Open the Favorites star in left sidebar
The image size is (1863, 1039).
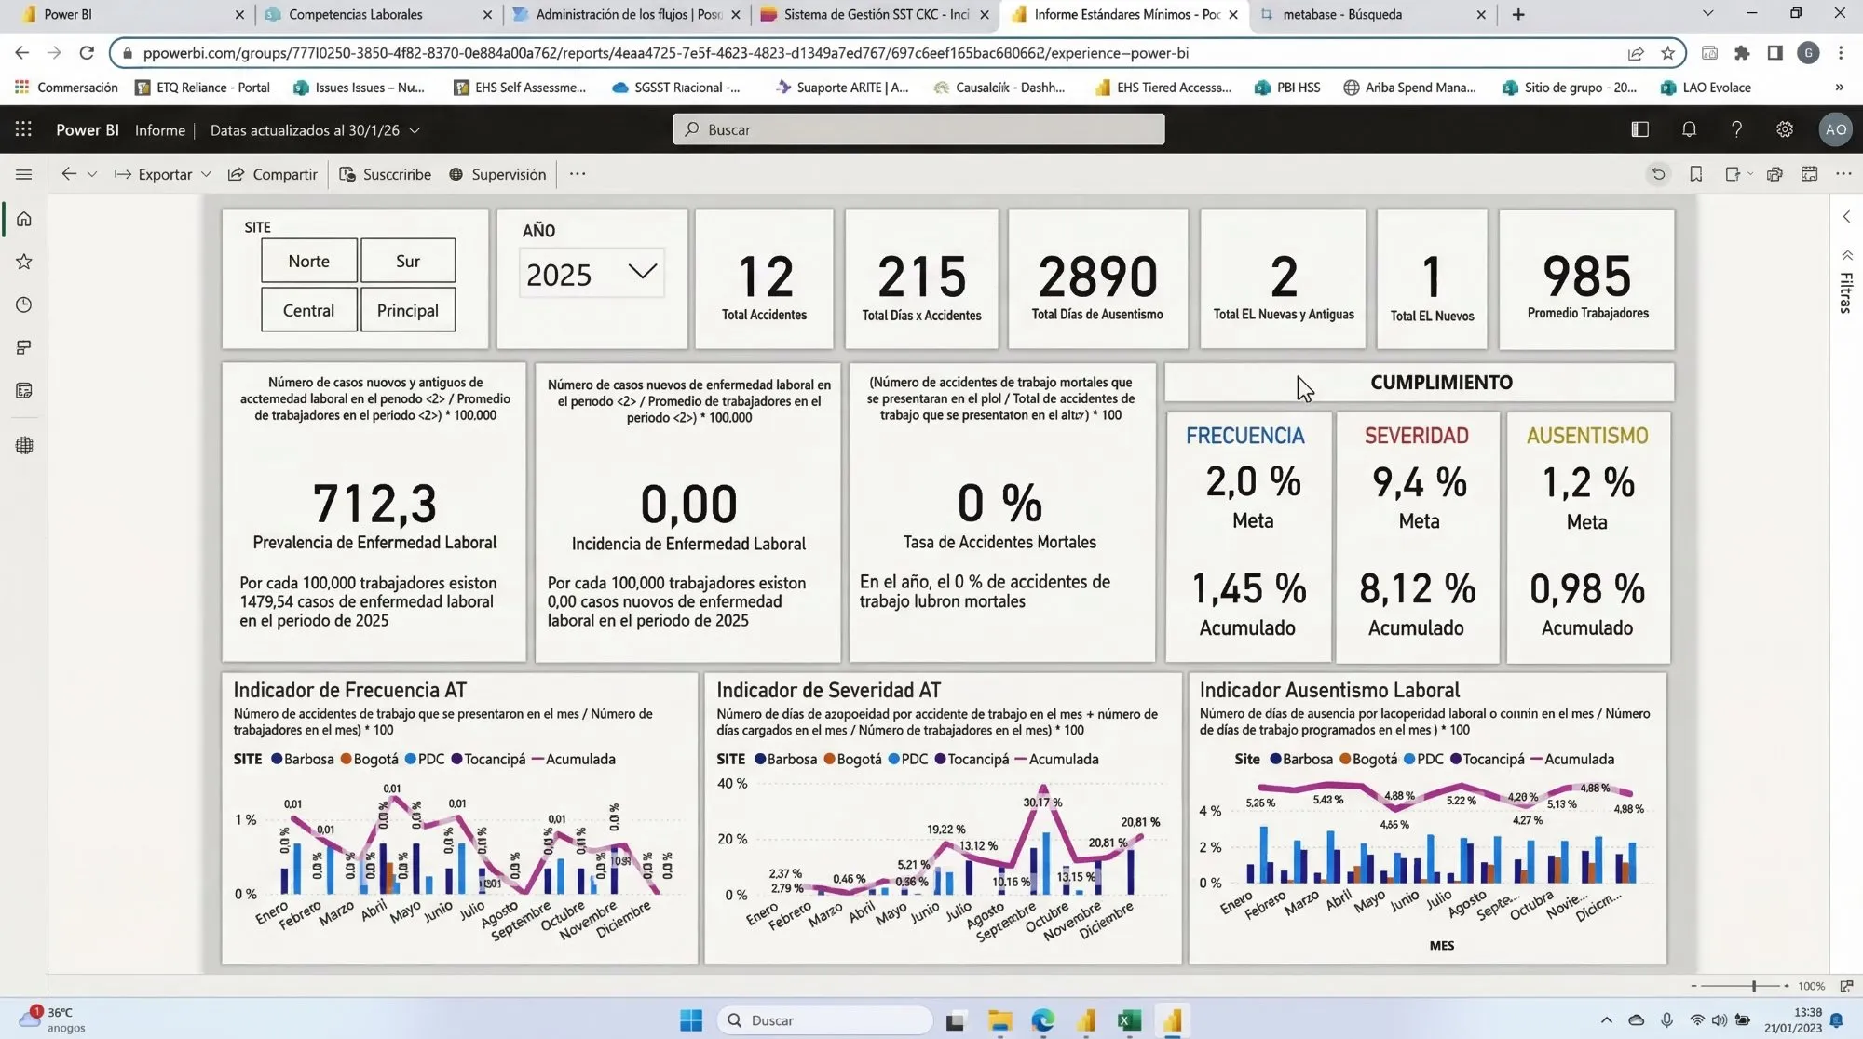pos(24,262)
